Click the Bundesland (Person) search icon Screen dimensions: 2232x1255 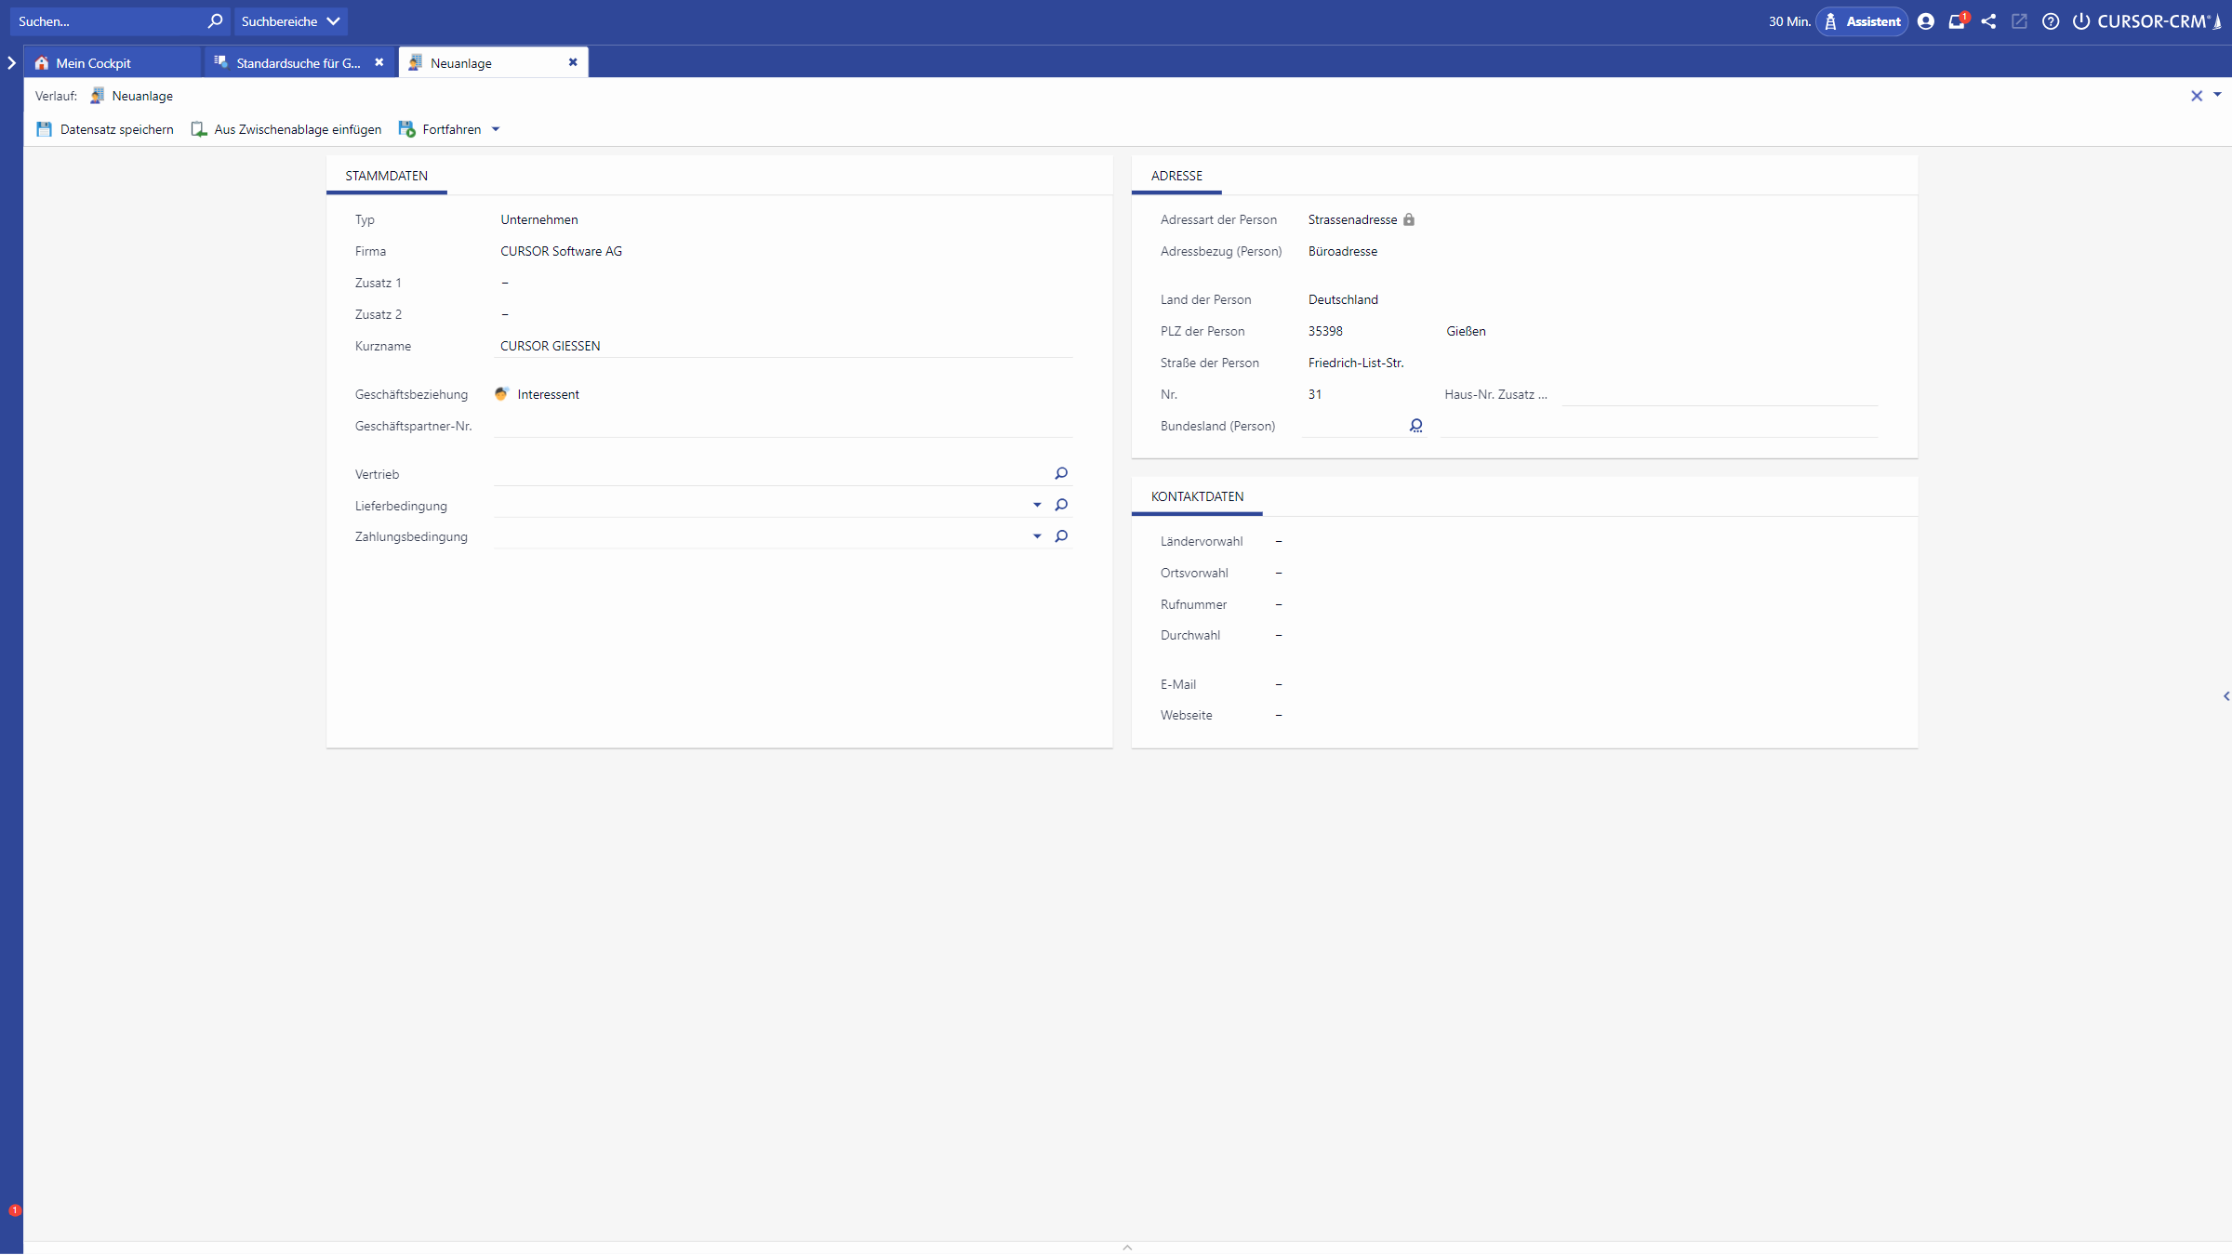(x=1416, y=425)
